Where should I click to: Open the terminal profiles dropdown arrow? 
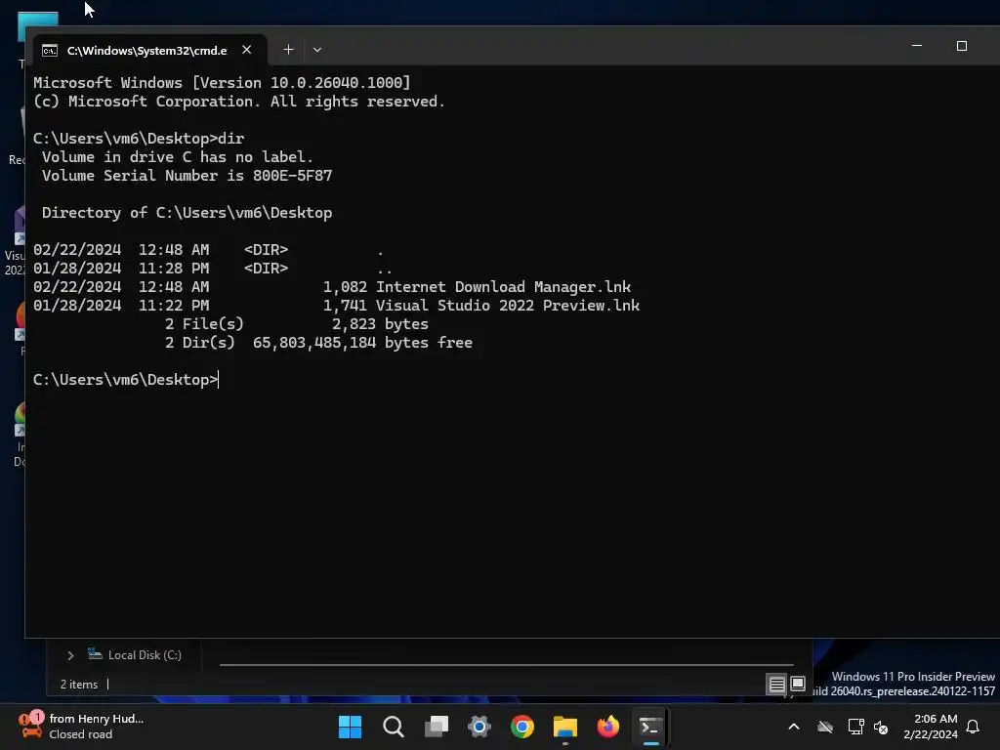pyautogui.click(x=317, y=50)
